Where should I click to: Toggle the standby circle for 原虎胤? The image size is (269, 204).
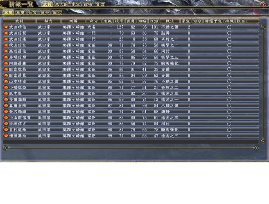point(229,93)
